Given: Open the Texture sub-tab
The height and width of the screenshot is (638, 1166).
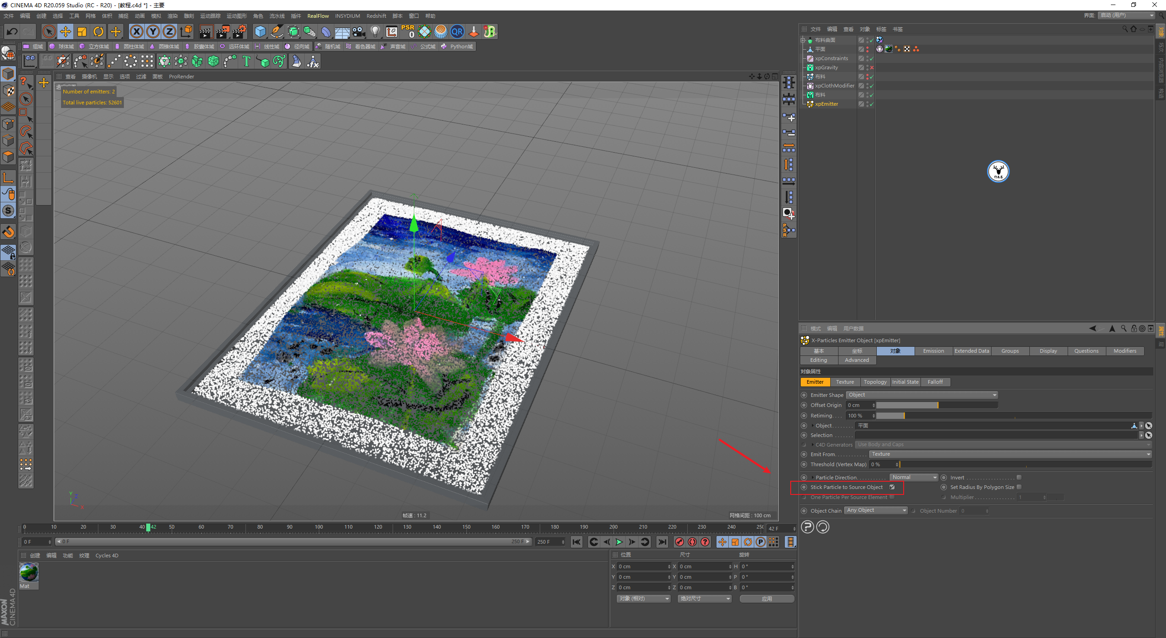Looking at the screenshot, I should pyautogui.click(x=845, y=382).
